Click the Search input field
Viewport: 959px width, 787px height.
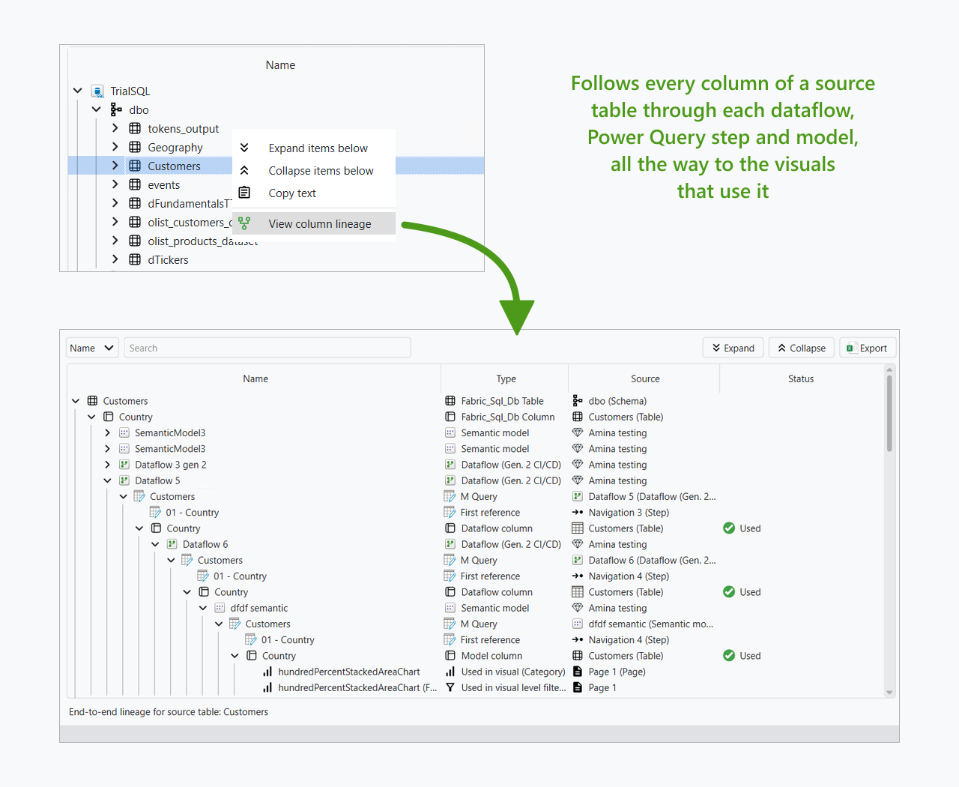[x=267, y=348]
